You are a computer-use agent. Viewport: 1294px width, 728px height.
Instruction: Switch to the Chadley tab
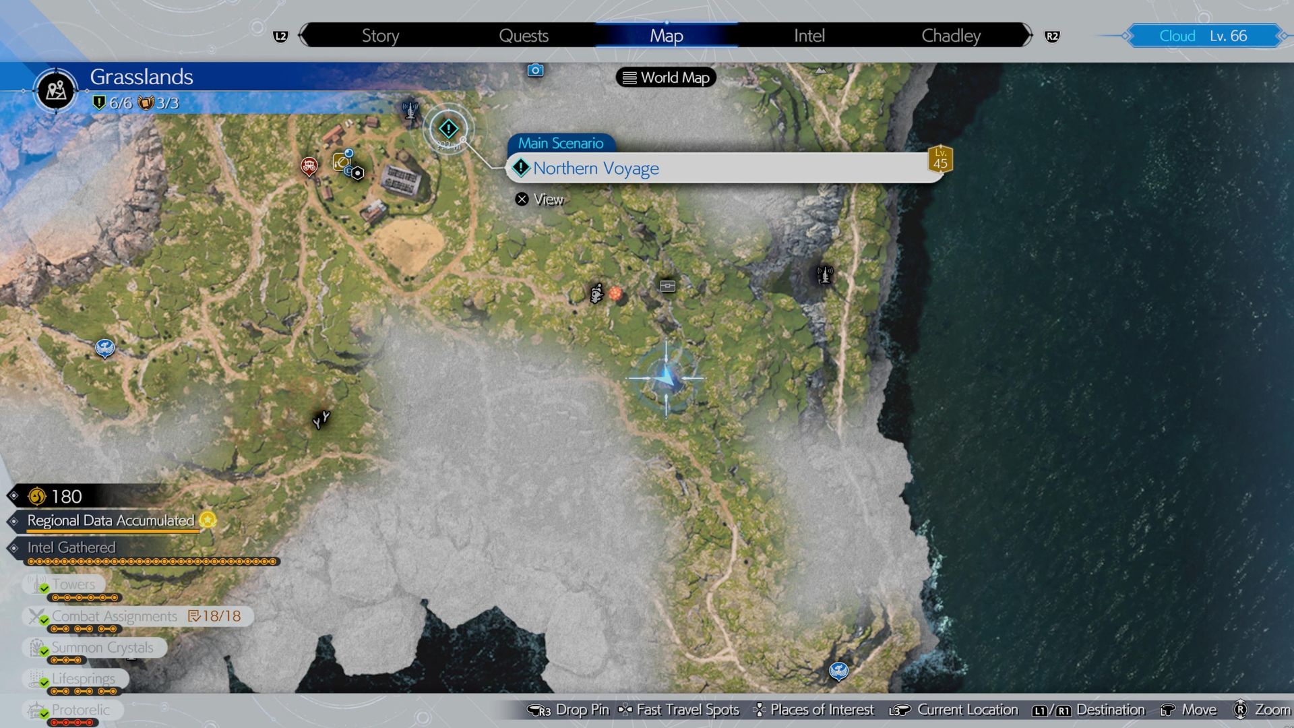pyautogui.click(x=950, y=36)
